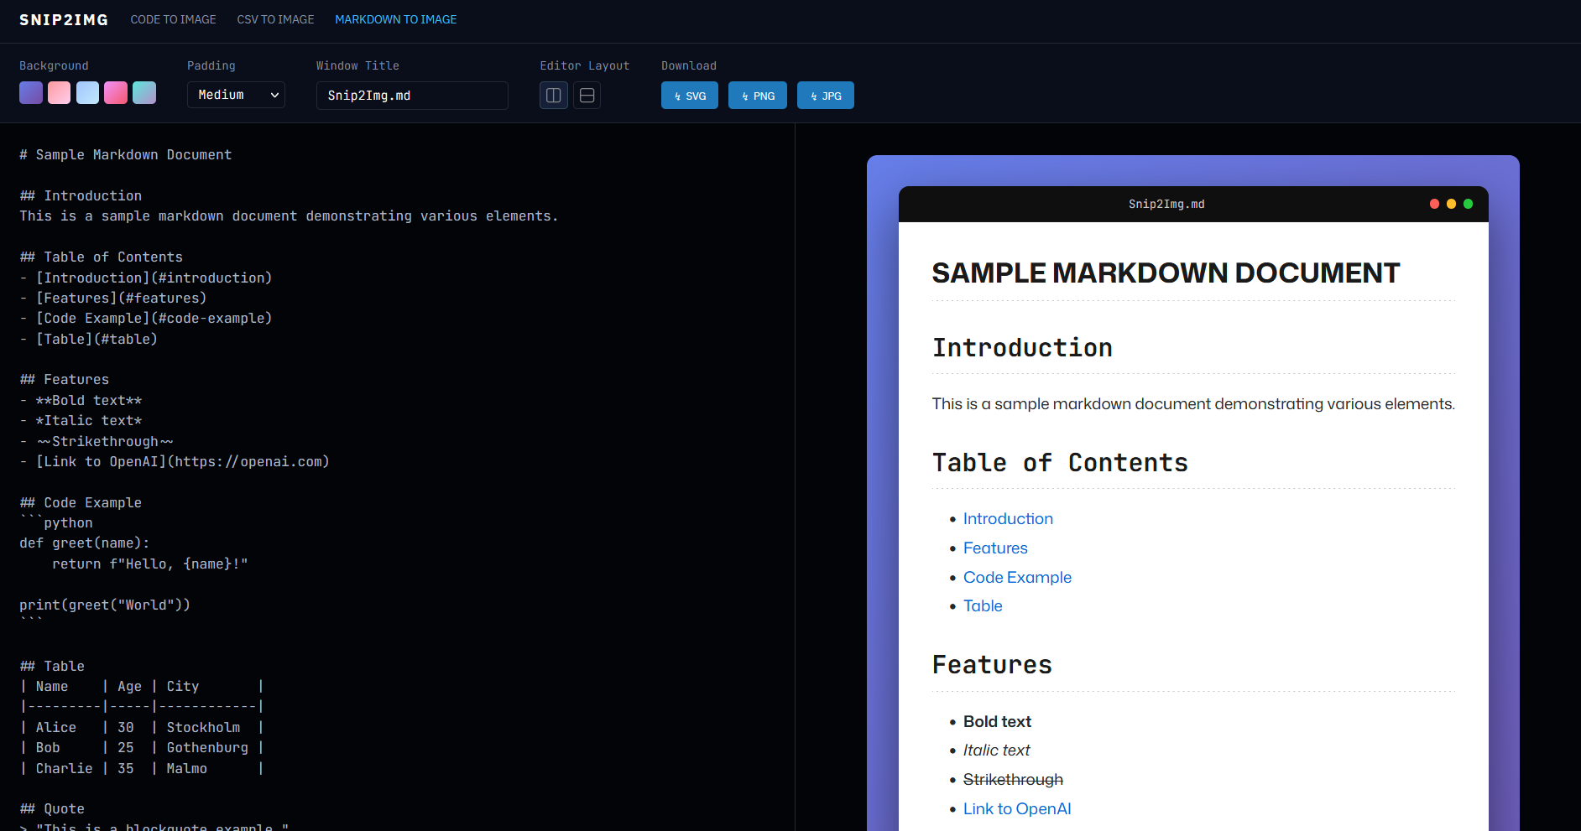Viewport: 1581px width, 831px height.
Task: Follow the Table link in preview
Action: click(983, 606)
